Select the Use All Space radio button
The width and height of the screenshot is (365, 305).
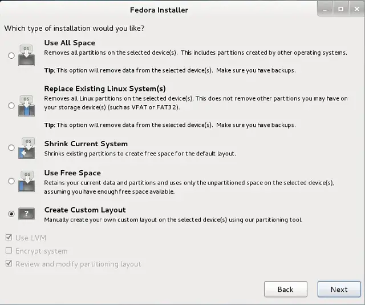tap(11, 55)
